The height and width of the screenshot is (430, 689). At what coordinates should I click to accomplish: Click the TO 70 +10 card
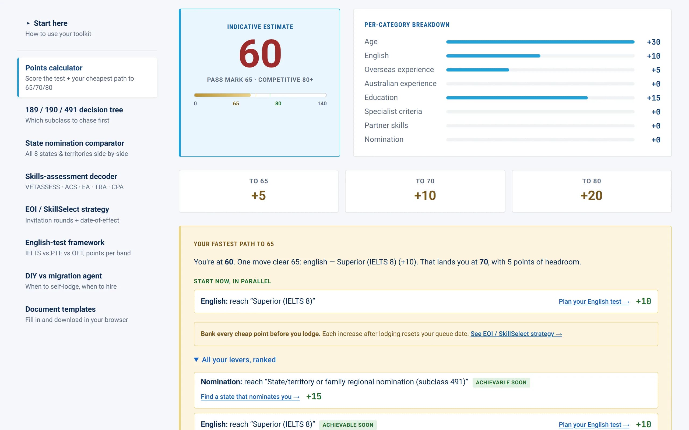425,191
